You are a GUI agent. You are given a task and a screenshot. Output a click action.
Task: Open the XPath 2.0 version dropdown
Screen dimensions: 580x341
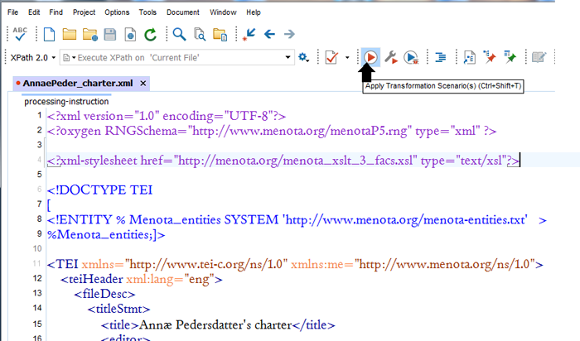31,57
